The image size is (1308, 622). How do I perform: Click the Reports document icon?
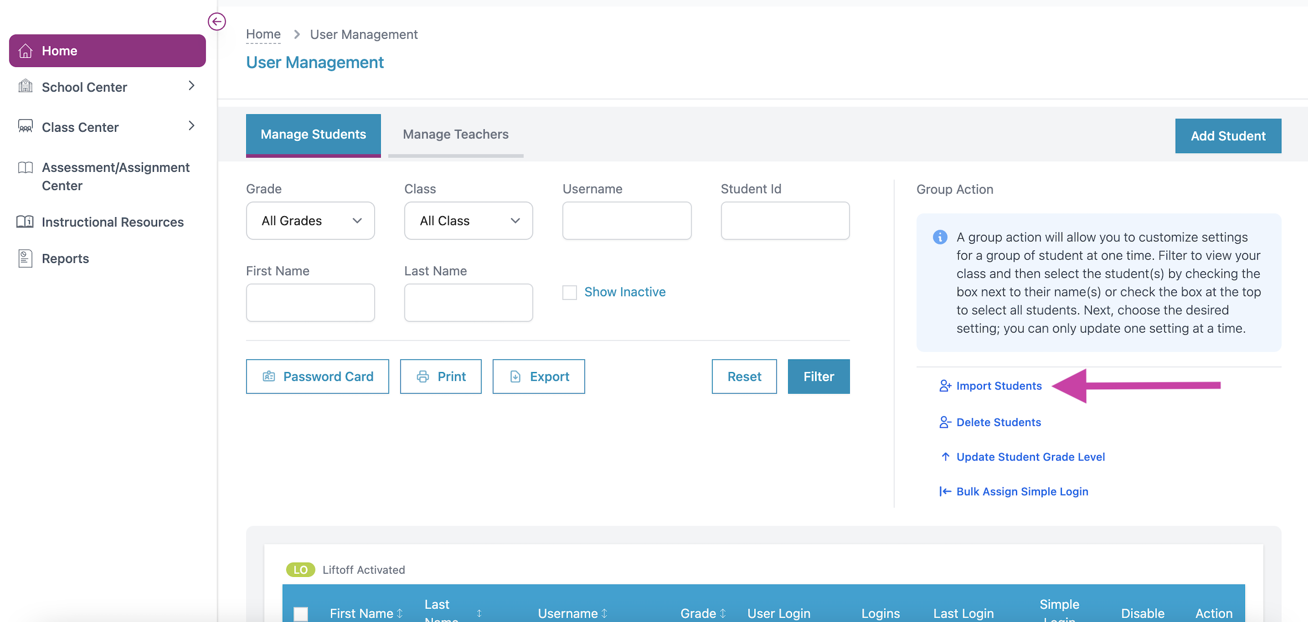tap(25, 258)
